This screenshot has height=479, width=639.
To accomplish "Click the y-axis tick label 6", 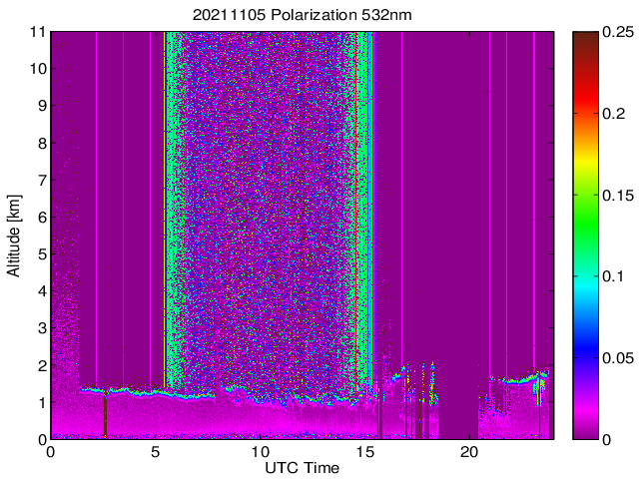I will coord(42,218).
